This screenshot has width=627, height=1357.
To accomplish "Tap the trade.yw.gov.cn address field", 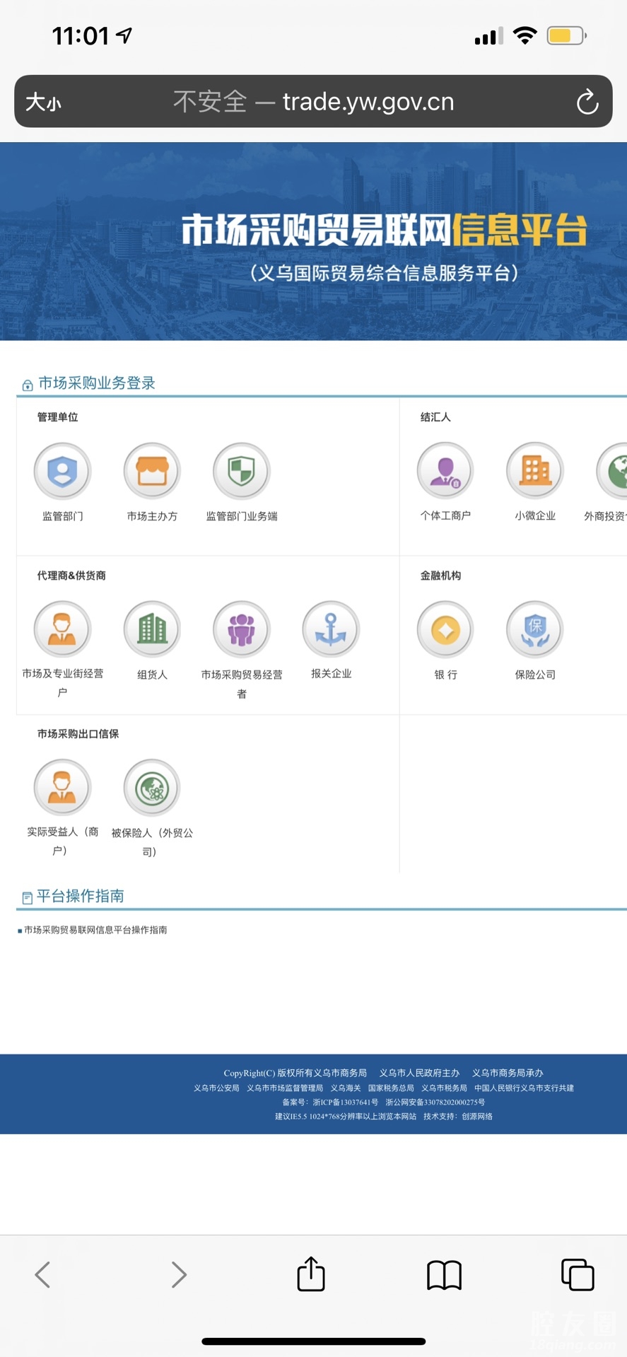I will pos(313,102).
